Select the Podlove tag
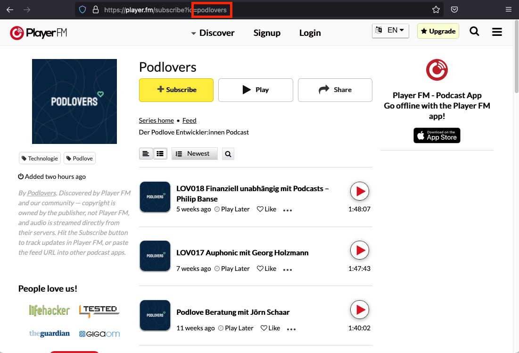The width and height of the screenshot is (519, 353). [80, 159]
